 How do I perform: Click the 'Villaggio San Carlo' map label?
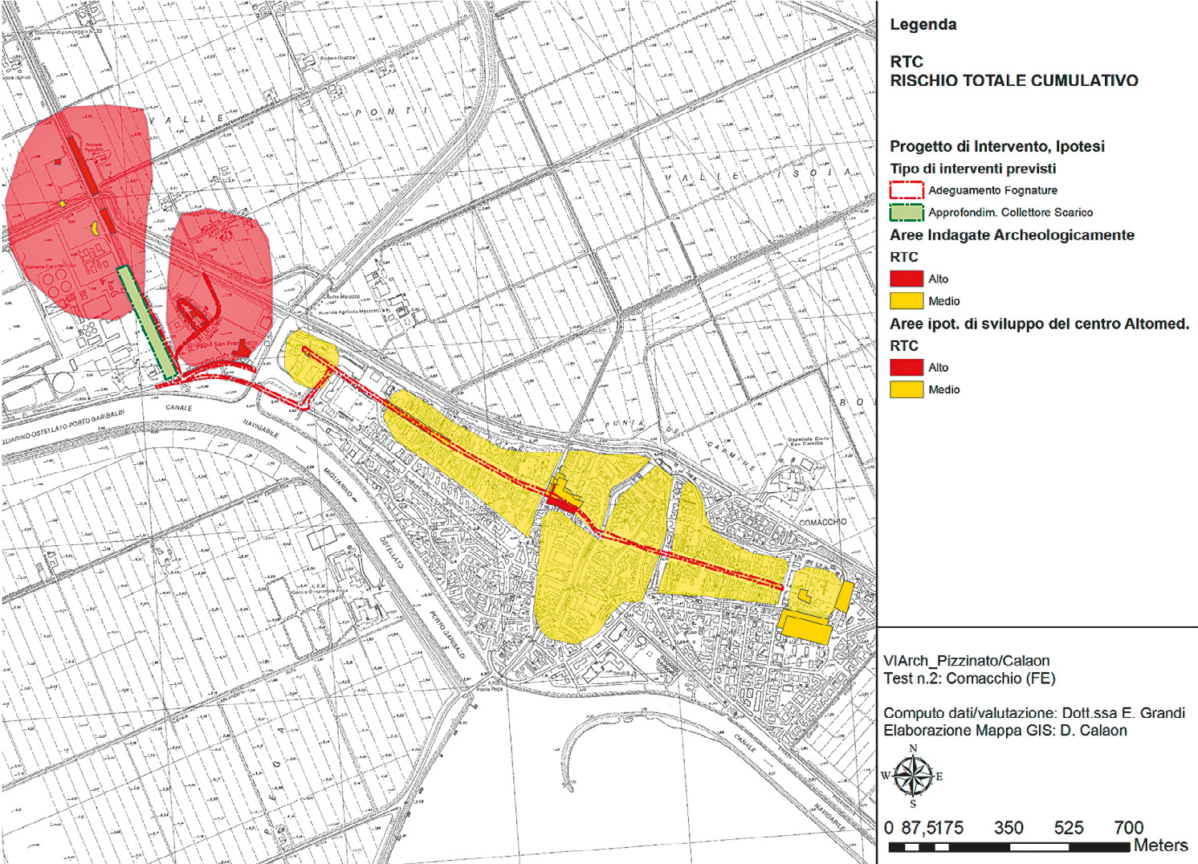pyautogui.click(x=206, y=213)
